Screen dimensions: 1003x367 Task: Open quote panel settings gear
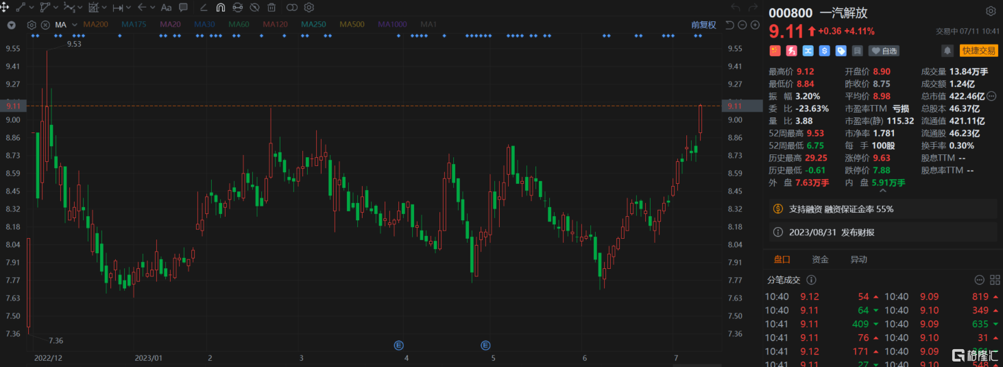tap(991, 12)
